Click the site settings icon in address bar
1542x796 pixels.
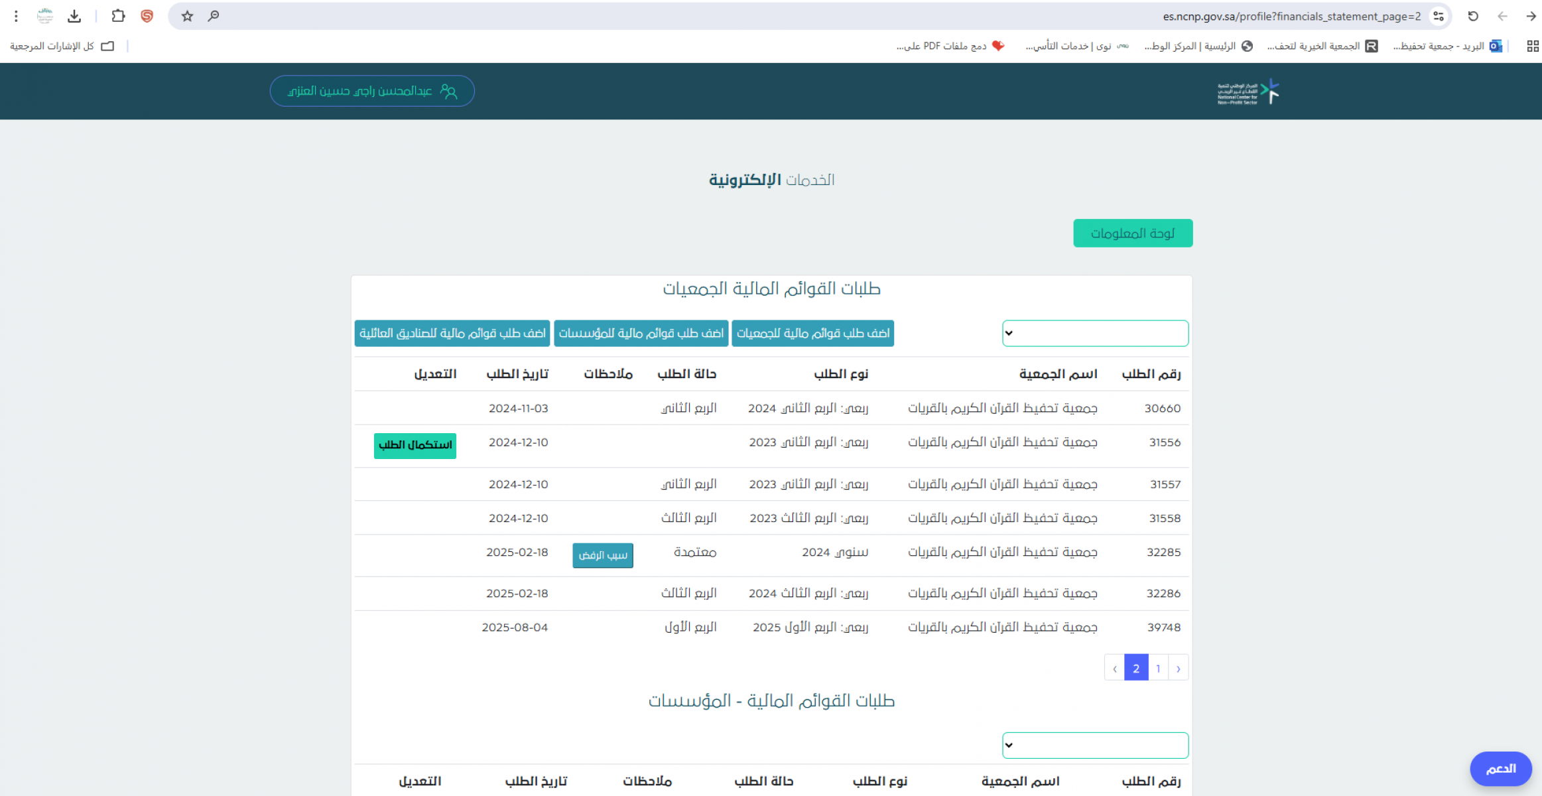(x=1438, y=16)
